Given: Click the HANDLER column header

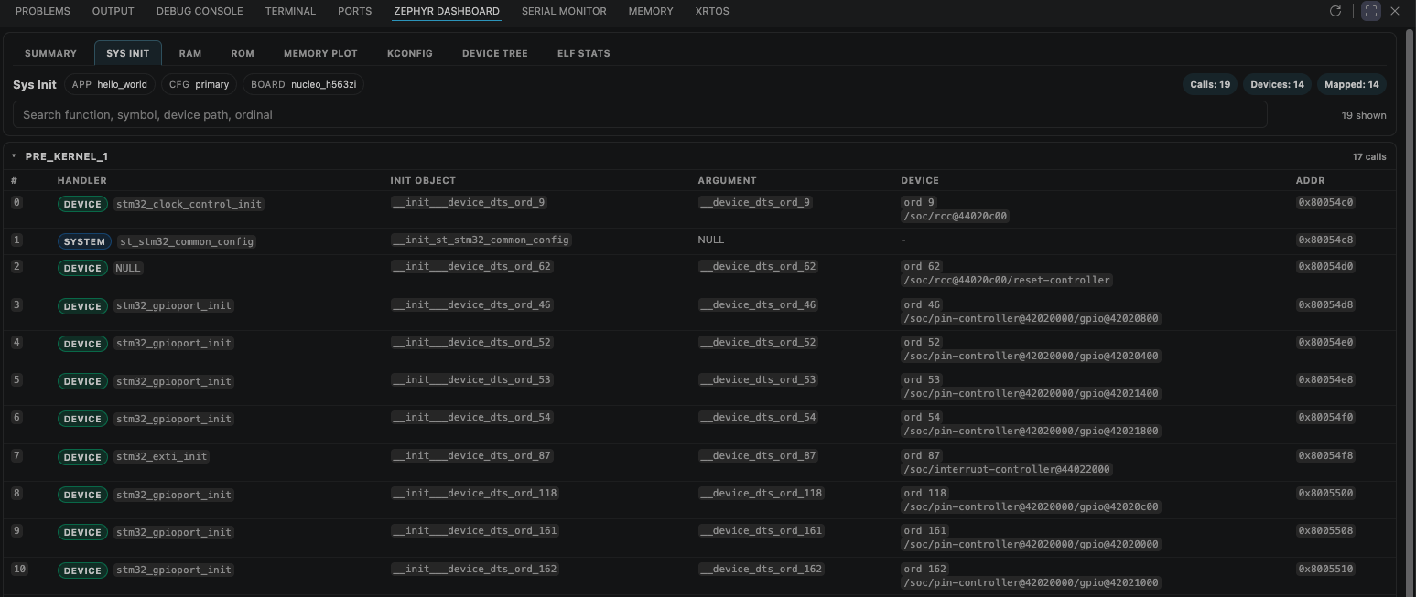Looking at the screenshot, I should coord(82,181).
